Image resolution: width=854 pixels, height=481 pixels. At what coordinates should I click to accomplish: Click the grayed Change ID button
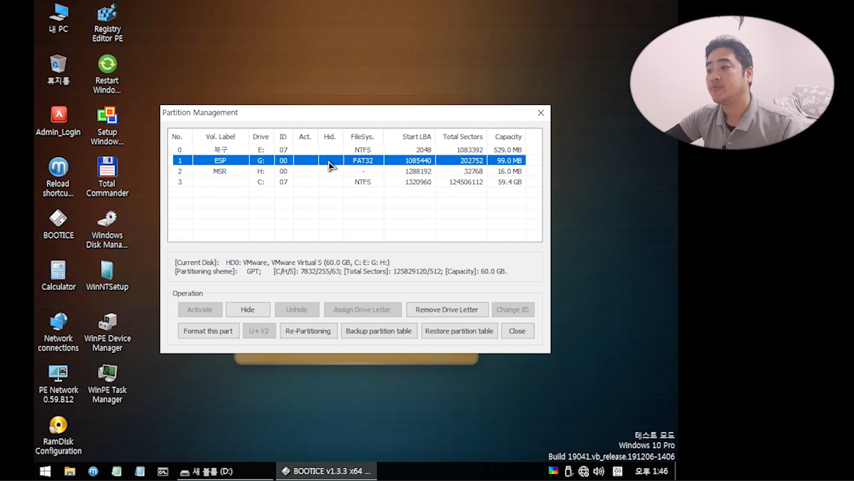pos(513,309)
